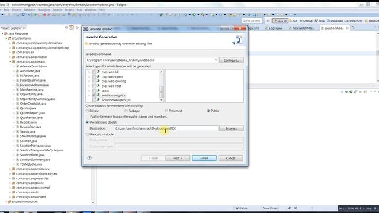Screen dimensions: 379x213
Task: Click the com.avaya.sn.properties package icon
Action: point(14,178)
